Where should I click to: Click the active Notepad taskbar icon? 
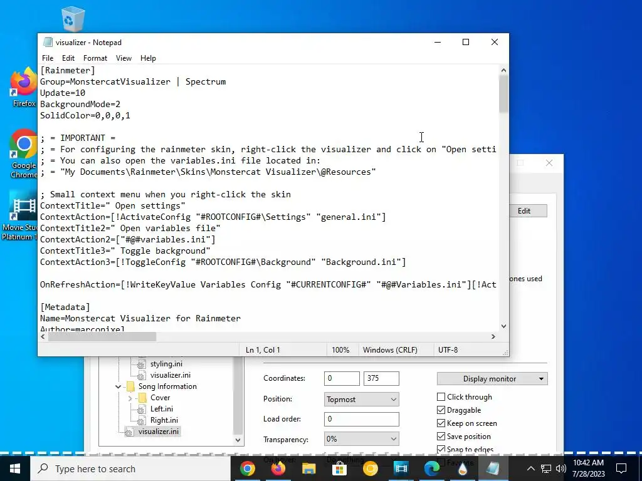pyautogui.click(x=493, y=468)
